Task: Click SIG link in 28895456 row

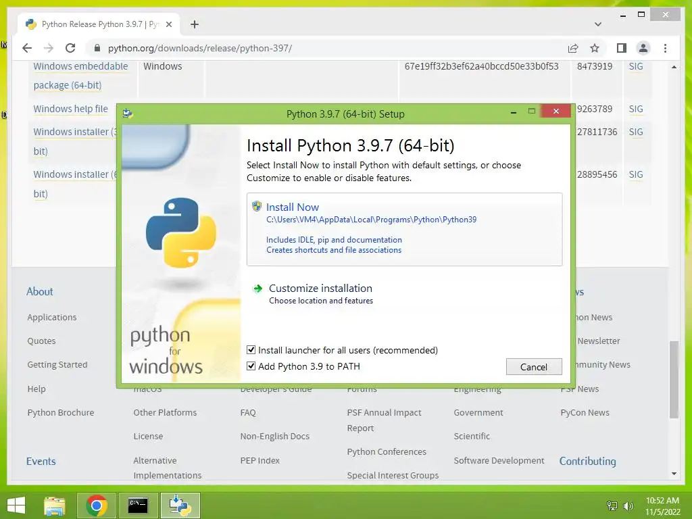Action: point(635,174)
